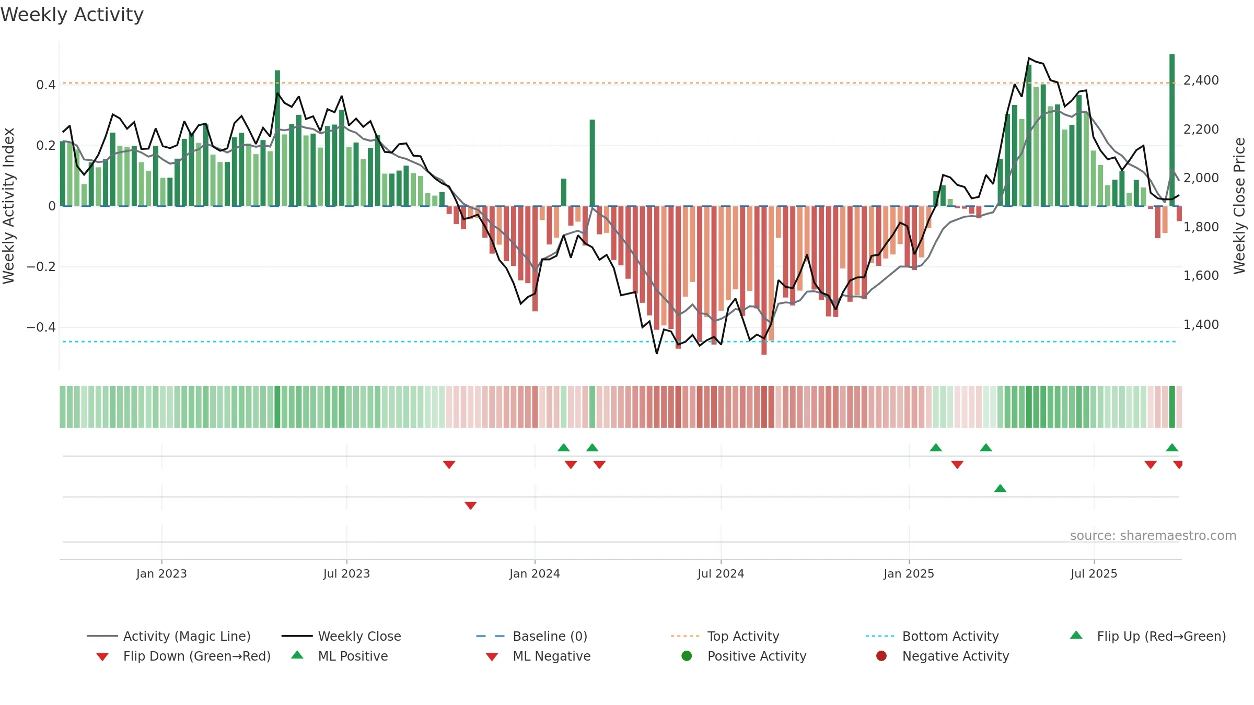Click the Baseline (0) legend entry
This screenshot has height=705, width=1254.
tap(532, 636)
